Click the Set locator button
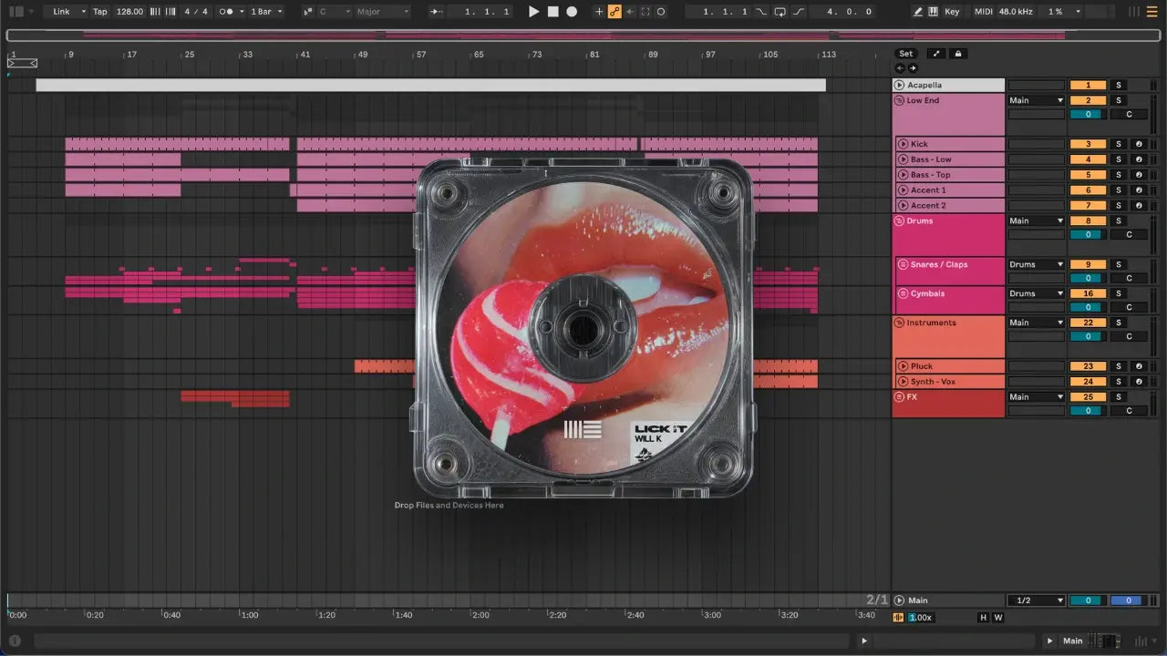 (905, 54)
